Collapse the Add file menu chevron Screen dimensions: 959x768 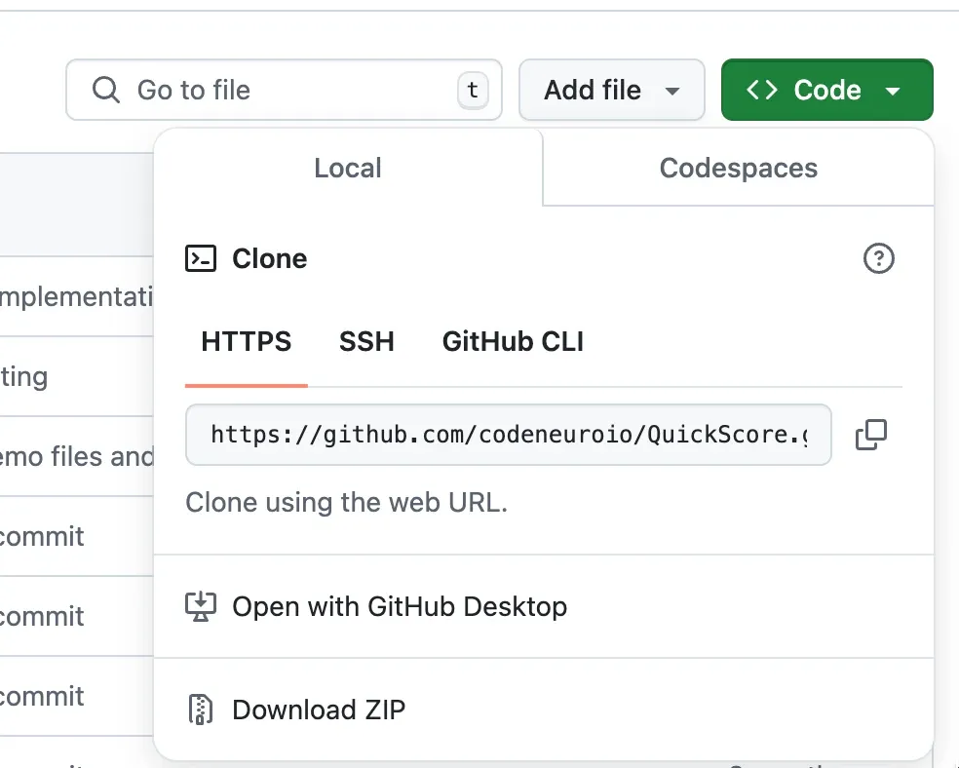tap(673, 91)
